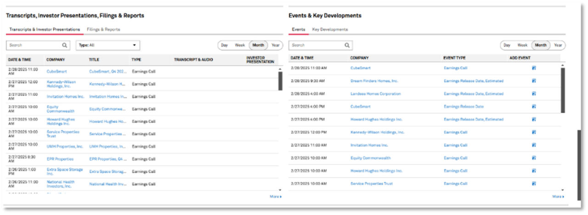Screen dimensions: 588x215
Task: Switch to Key Developments tab
Action: [330, 29]
